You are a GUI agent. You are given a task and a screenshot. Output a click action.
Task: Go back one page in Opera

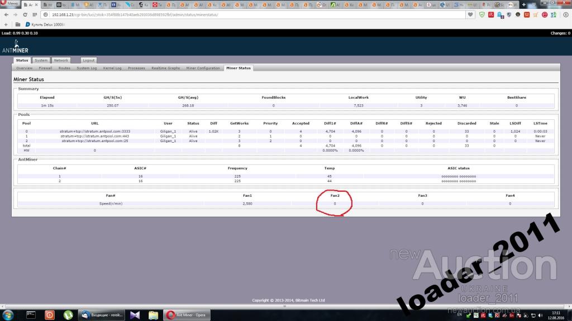(6, 15)
